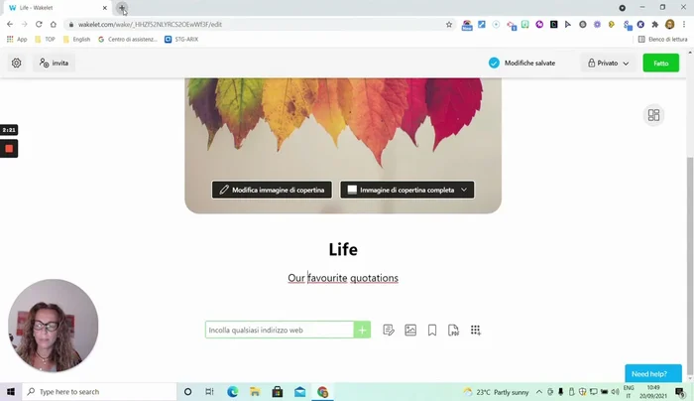This screenshot has width=694, height=401.
Task: Click Modifica immagine di copertina
Action: (272, 190)
